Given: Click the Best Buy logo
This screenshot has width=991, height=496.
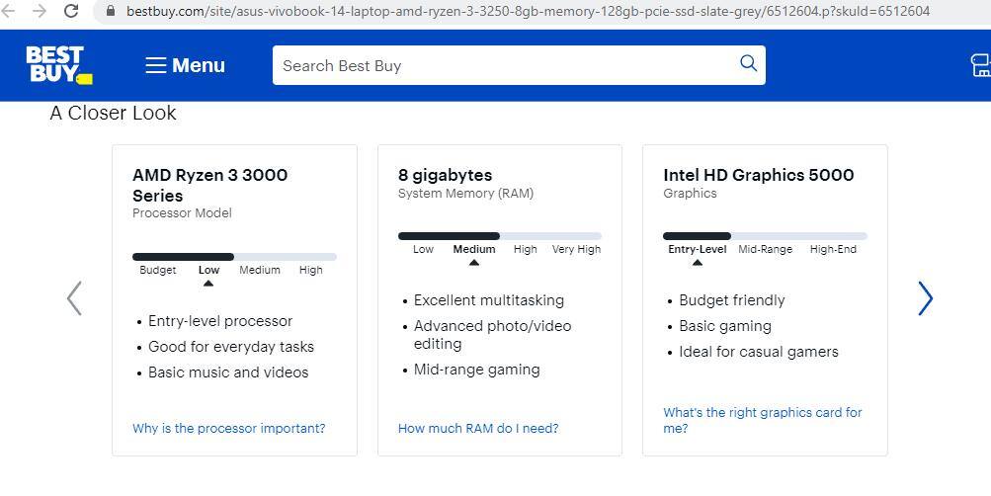Looking at the screenshot, I should point(58,64).
